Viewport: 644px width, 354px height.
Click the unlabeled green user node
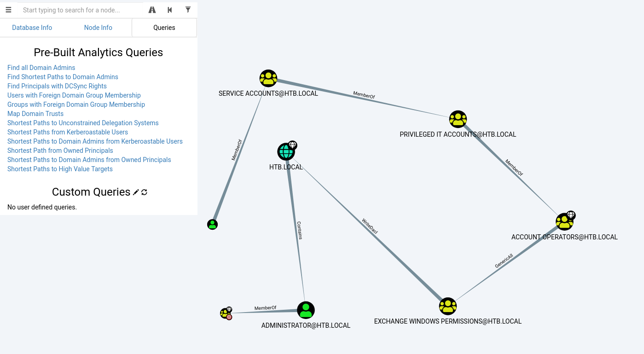pyautogui.click(x=212, y=225)
